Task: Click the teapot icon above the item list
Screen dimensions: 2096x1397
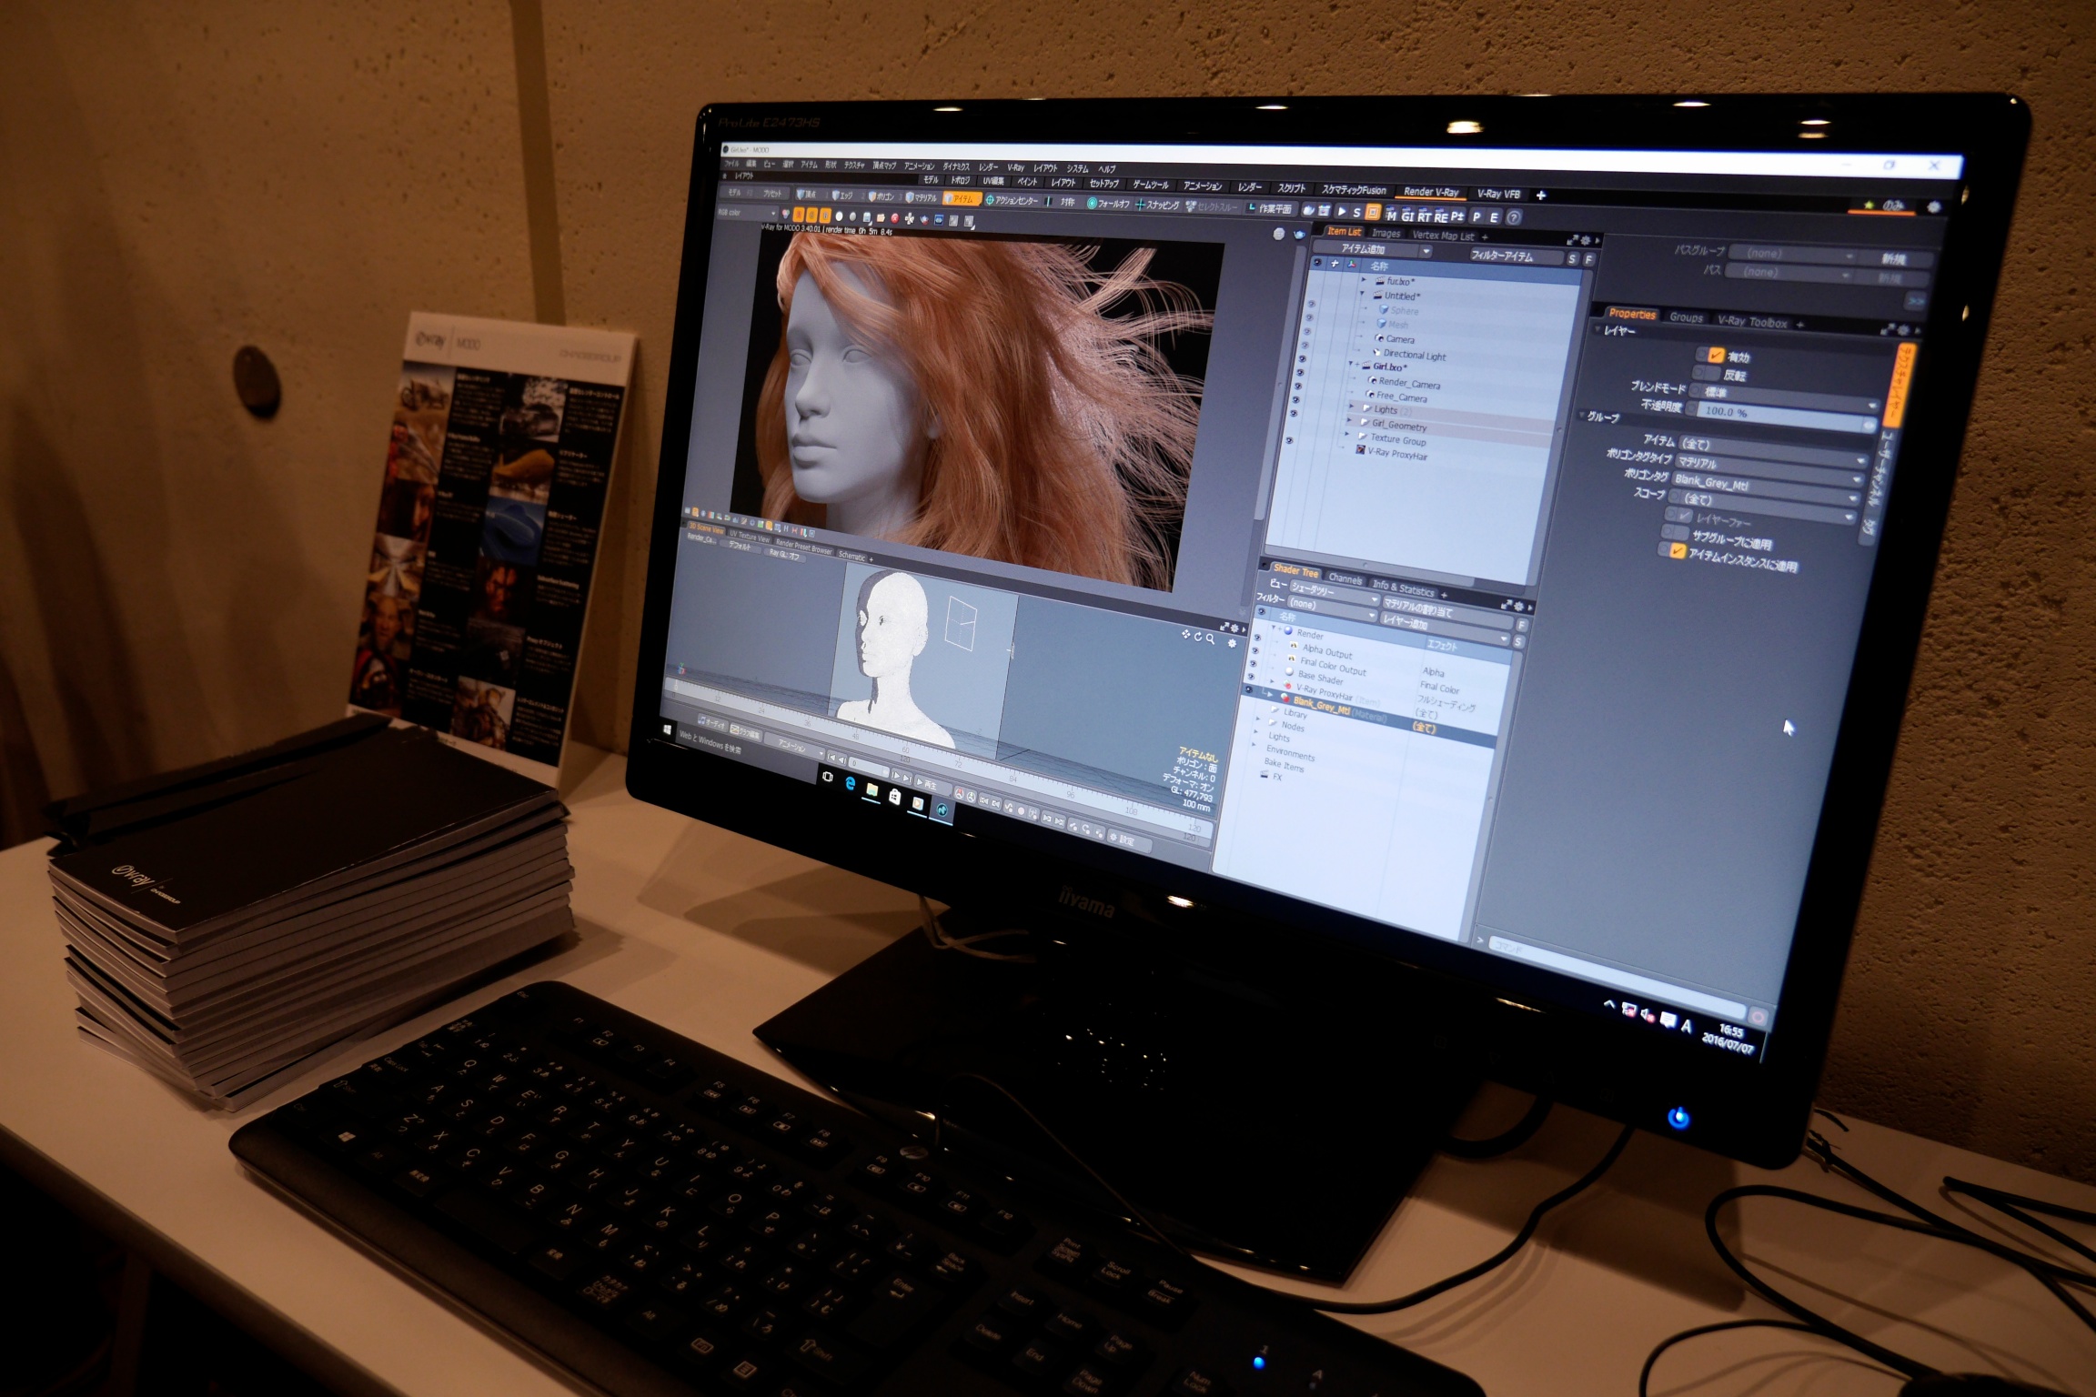Action: pos(1299,234)
